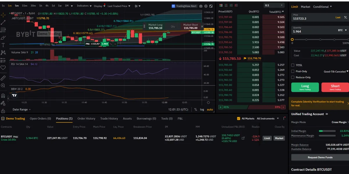Viewport: 349px width, 174px height.
Task: Expand more timeframes arrow after 1M
Action: coord(72,6)
